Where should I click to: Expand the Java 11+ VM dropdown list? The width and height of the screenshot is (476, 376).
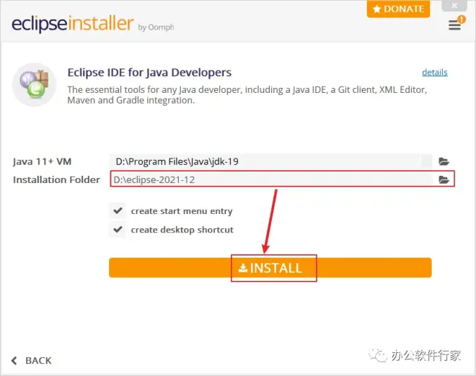pyautogui.click(x=426, y=161)
